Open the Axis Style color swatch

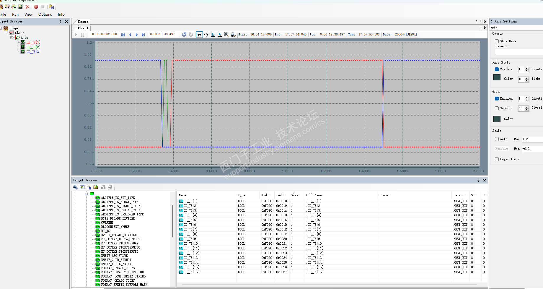497,77
